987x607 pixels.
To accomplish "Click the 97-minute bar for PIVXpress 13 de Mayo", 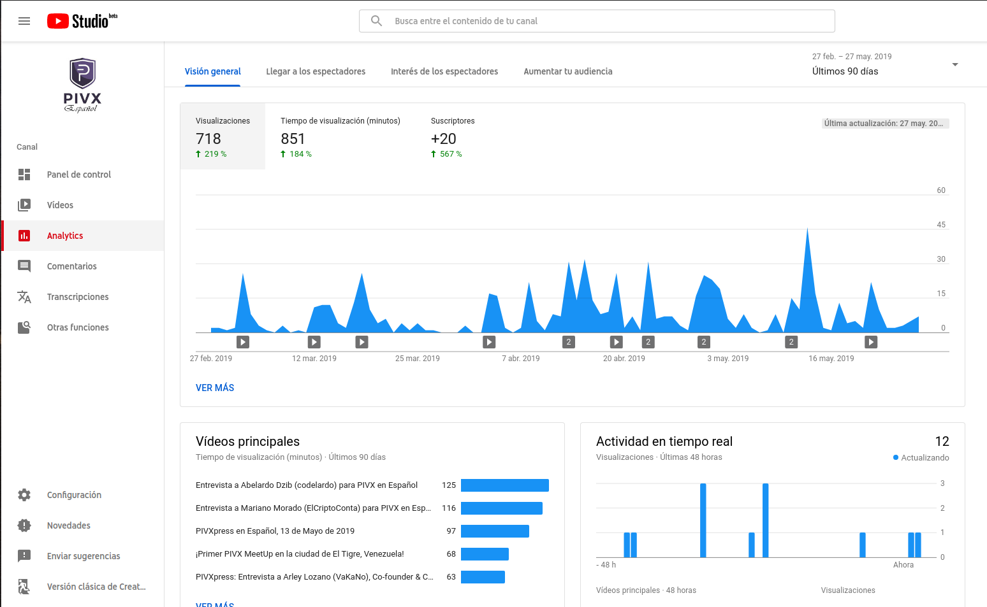I will 495,531.
